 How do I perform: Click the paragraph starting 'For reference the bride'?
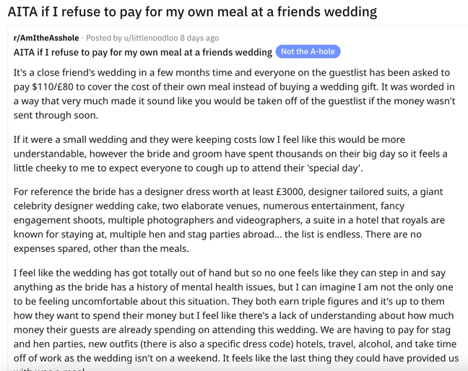click(x=229, y=220)
